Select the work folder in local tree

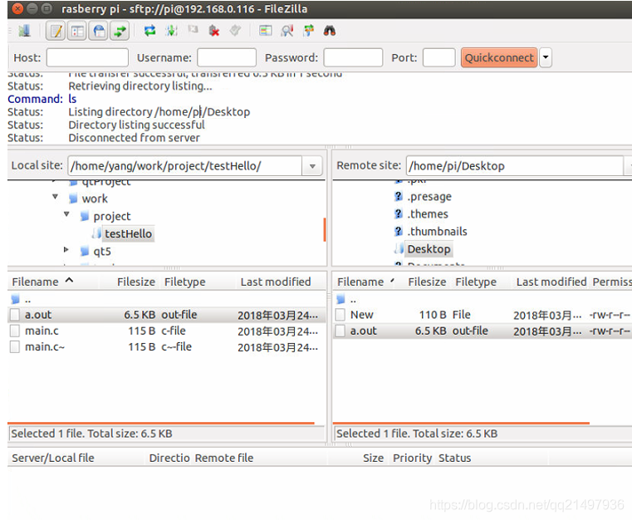(95, 199)
